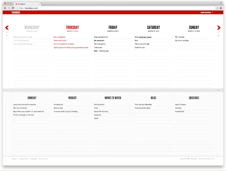Click the Thursday column heading
This screenshot has width=226, height=171.
coord(72,27)
